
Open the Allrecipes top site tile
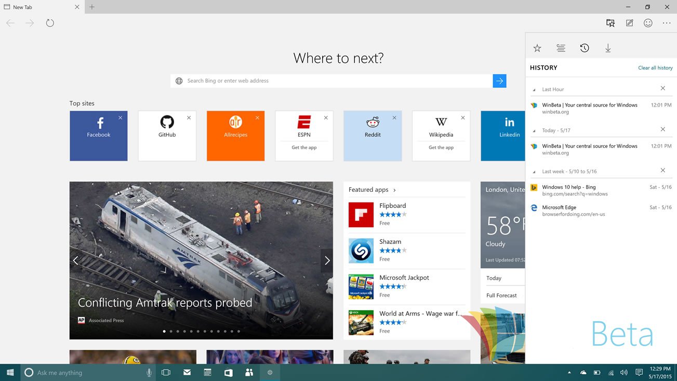click(x=235, y=136)
